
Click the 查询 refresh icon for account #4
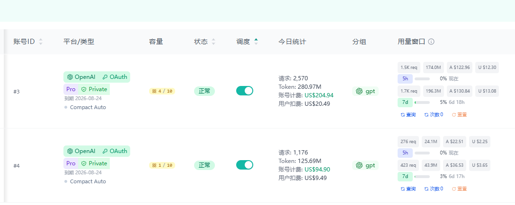point(403,189)
